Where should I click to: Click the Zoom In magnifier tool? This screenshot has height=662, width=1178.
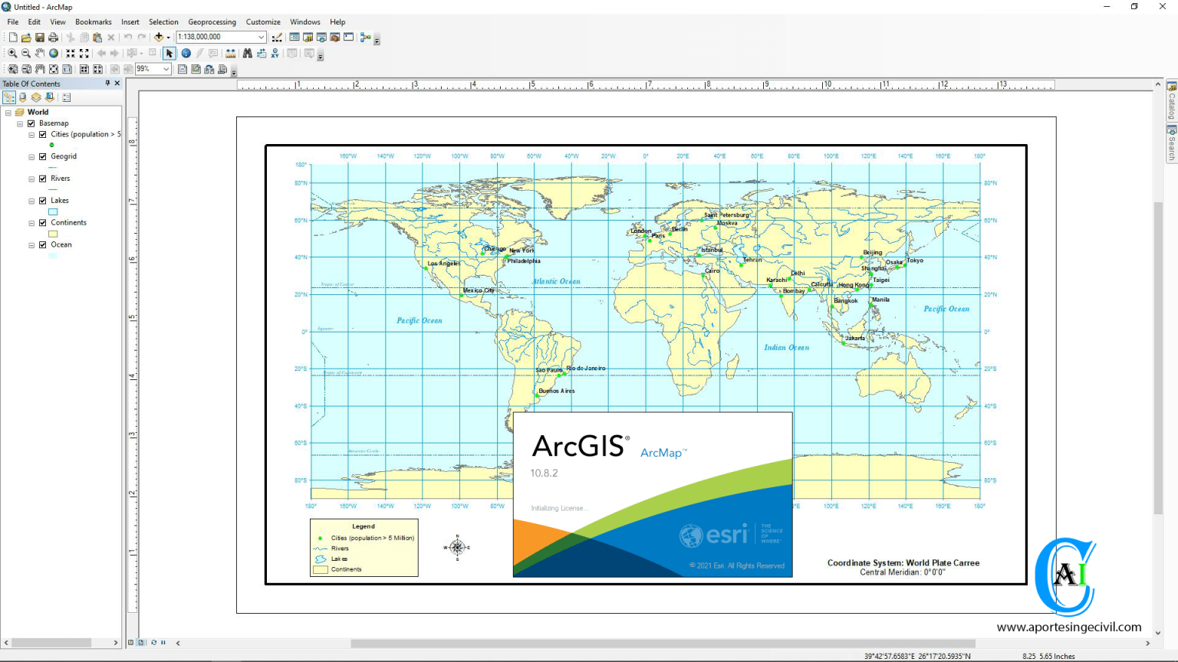point(12,54)
